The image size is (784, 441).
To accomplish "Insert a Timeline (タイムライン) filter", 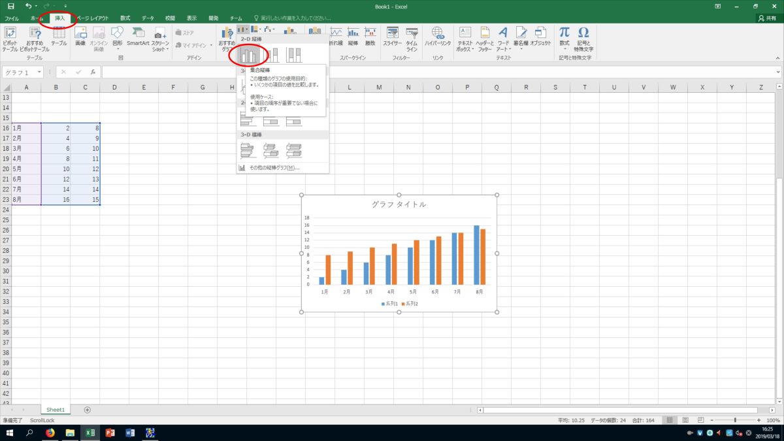I will click(412, 39).
